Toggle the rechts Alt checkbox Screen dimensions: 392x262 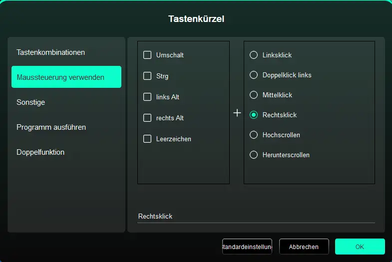click(147, 118)
